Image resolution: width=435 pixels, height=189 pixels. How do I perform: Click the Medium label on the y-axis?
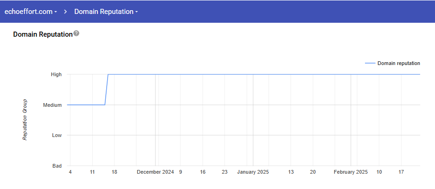click(x=52, y=105)
